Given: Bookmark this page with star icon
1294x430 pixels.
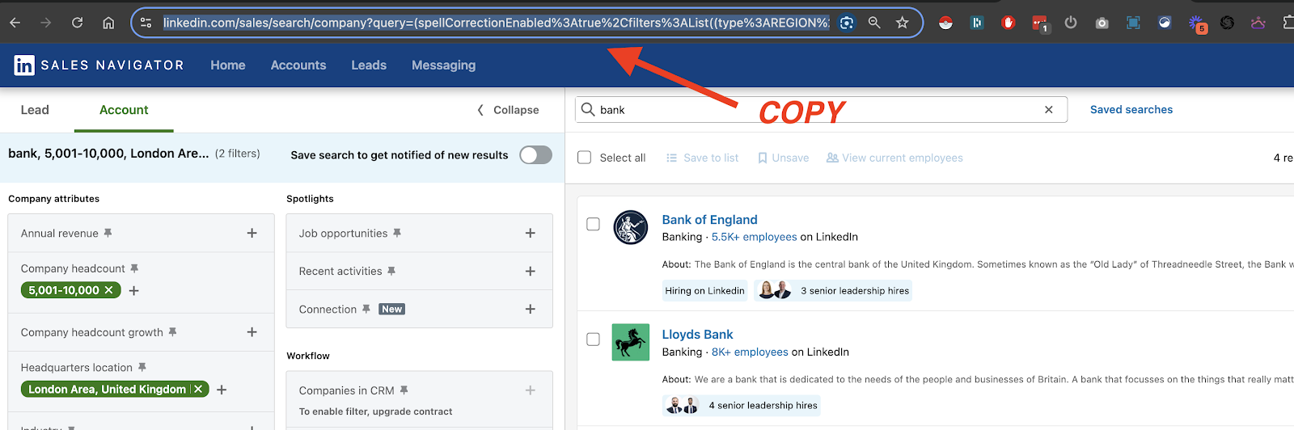Looking at the screenshot, I should [x=903, y=23].
